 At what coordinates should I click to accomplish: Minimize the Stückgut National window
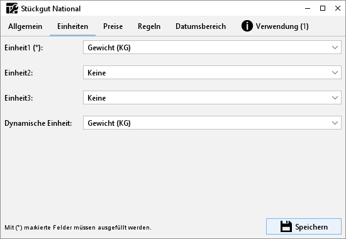click(308, 8)
